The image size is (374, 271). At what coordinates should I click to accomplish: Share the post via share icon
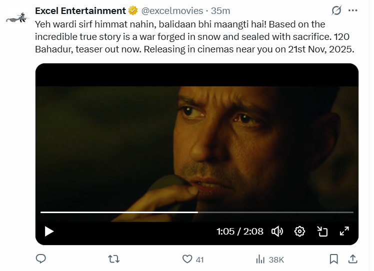352,259
